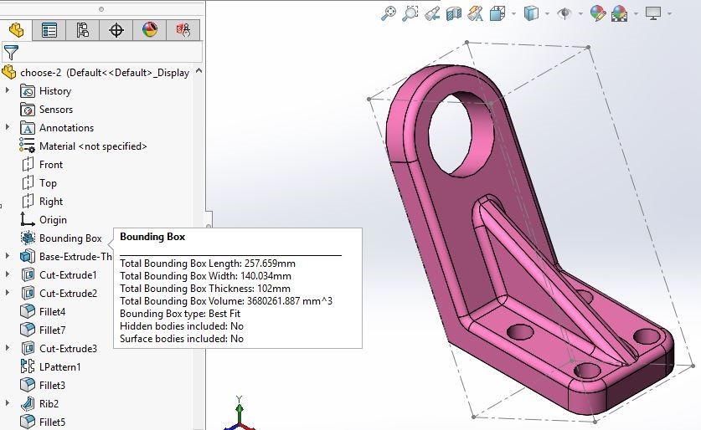Select the History folder item
The height and width of the screenshot is (430, 701).
[x=46, y=91]
